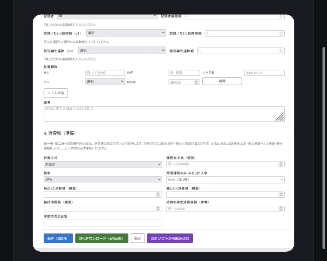327x261 pixels.
Task: Click the page's vertical scrollbar thumb
Action: [324, 148]
